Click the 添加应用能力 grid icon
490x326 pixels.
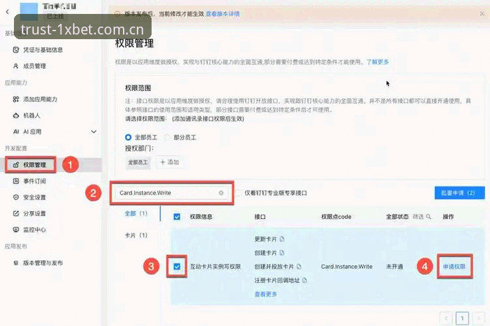(x=16, y=99)
